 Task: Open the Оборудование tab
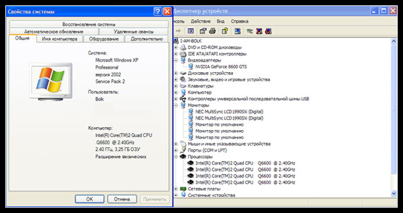[x=104, y=39]
